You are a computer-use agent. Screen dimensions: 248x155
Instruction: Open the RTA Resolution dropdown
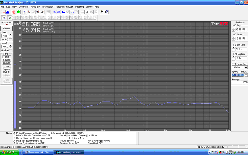246,68
